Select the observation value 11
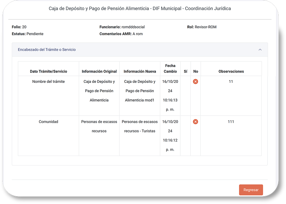The width and height of the screenshot is (286, 204). (231, 82)
